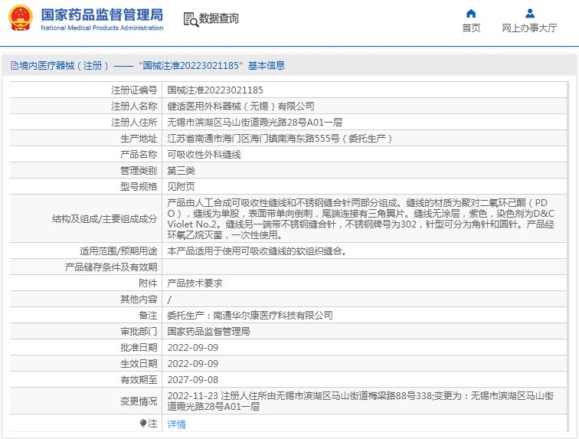Click the home icon above 首页
Viewport: 579px width, 439px height.
tap(471, 13)
